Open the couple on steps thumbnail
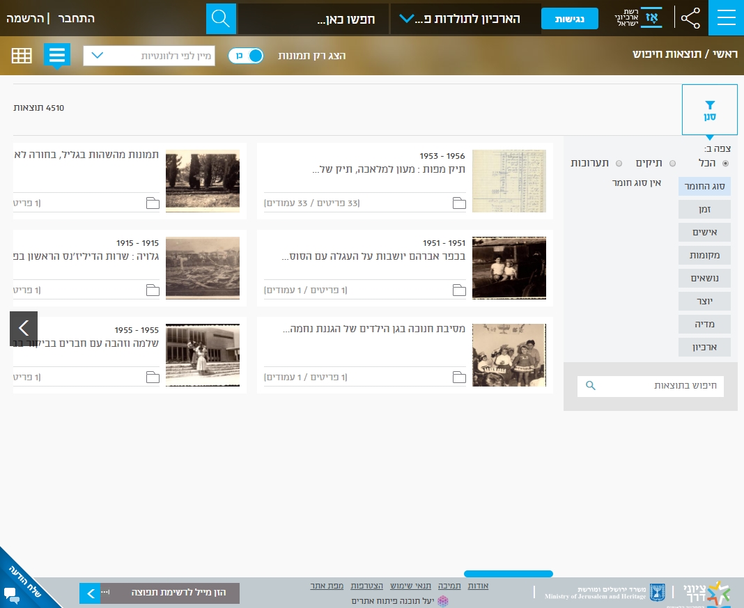 [203, 354]
